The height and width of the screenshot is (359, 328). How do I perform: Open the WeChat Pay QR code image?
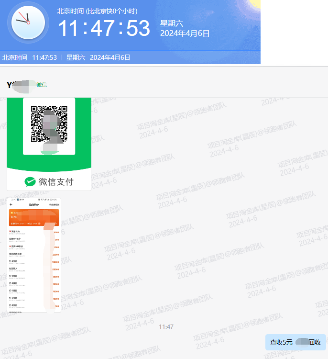click(49, 144)
